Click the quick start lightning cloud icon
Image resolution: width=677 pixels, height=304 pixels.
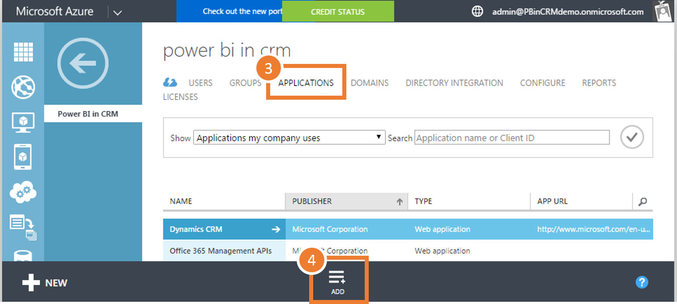point(170,83)
